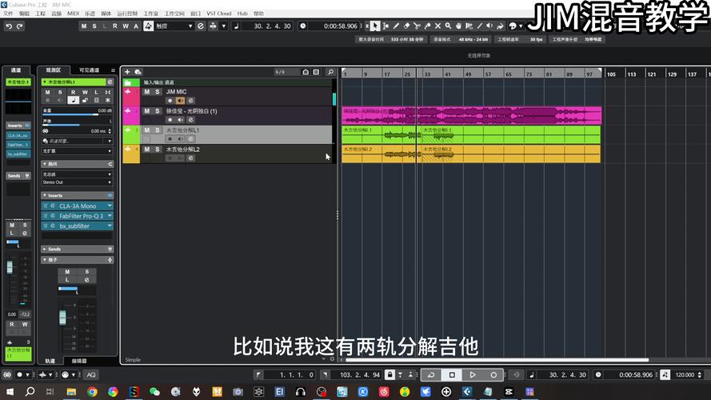This screenshot has height=400, width=711.
Task: Select the magenta 光阴独白 audio clip
Action: [x=472, y=116]
